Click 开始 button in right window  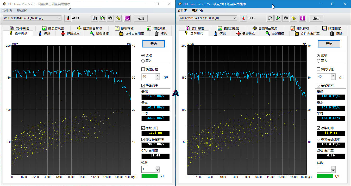point(329,44)
